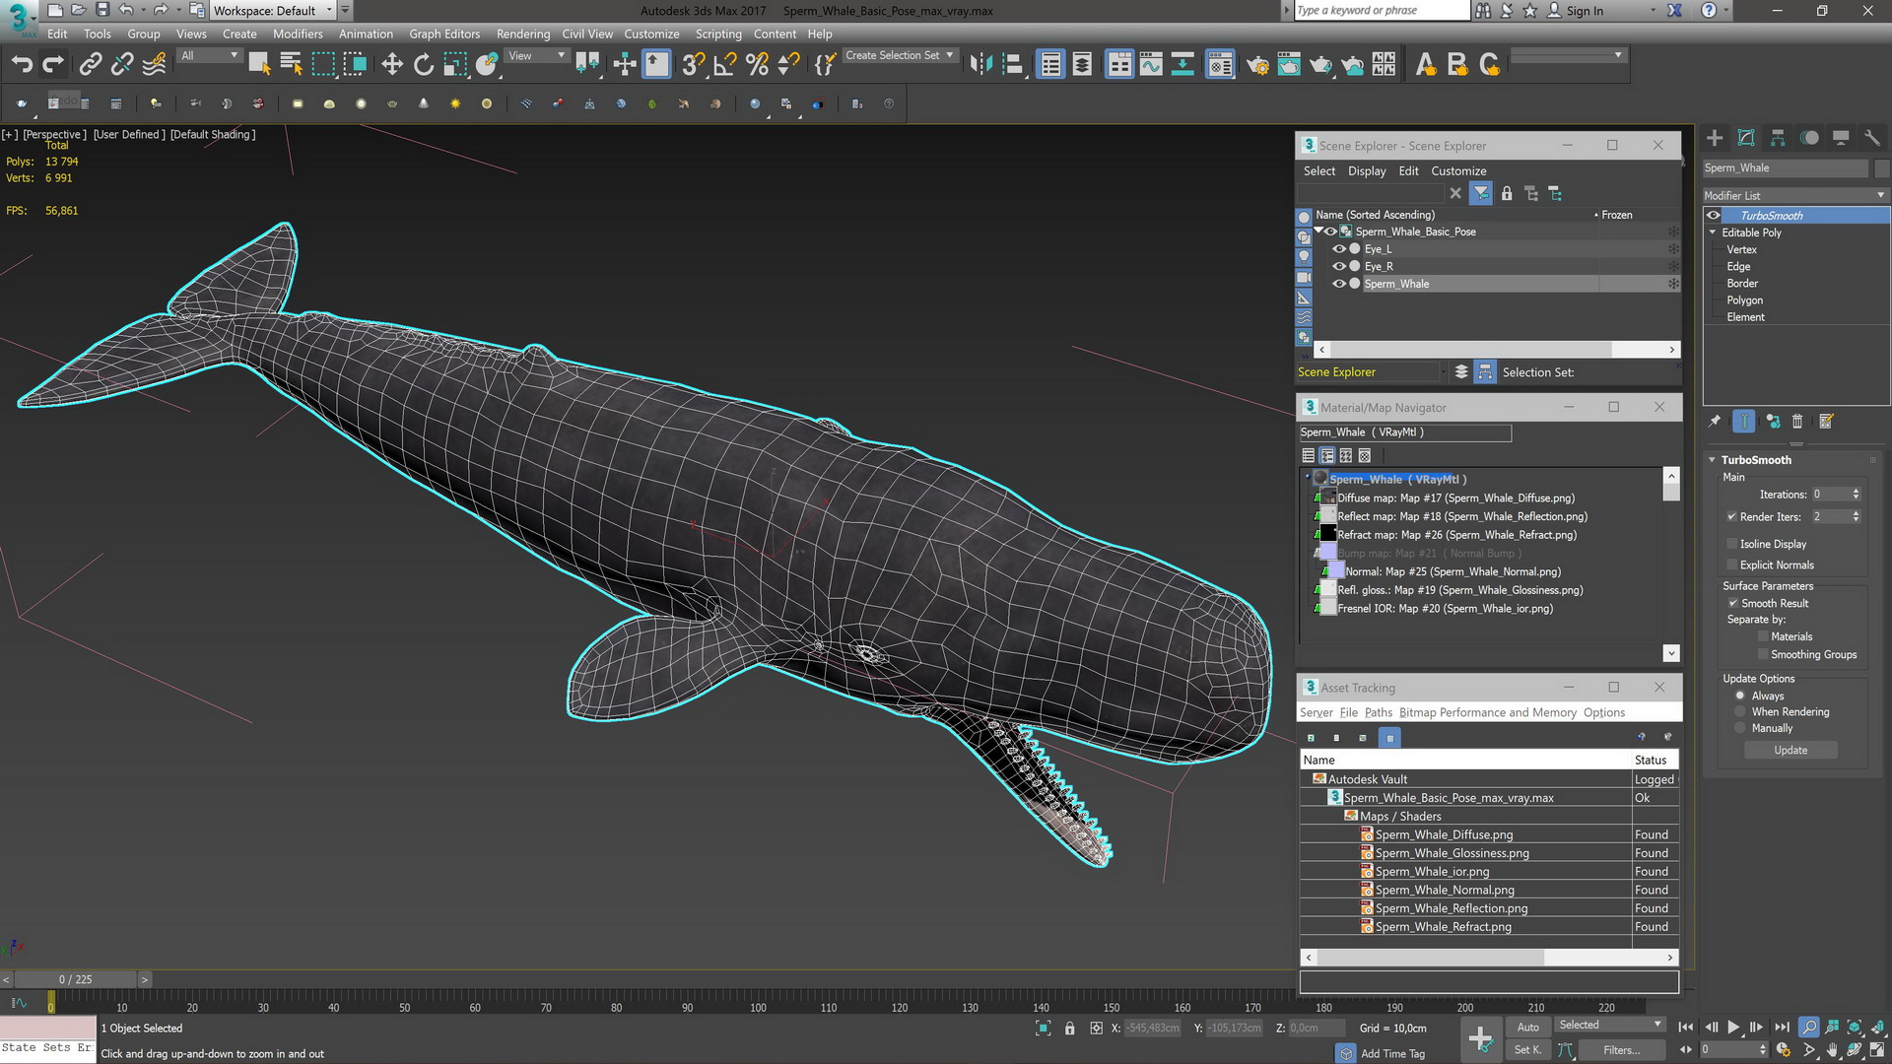Open Display menu in Scene Explorer
Screen dimensions: 1892x1064
(1367, 170)
